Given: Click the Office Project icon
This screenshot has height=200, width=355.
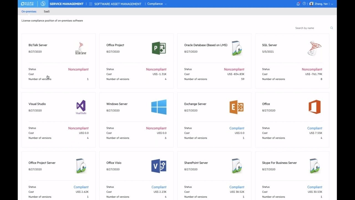Looking at the screenshot, I should [159, 48].
